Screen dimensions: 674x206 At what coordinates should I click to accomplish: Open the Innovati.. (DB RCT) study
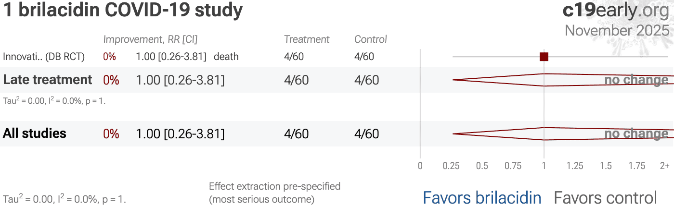pyautogui.click(x=44, y=57)
